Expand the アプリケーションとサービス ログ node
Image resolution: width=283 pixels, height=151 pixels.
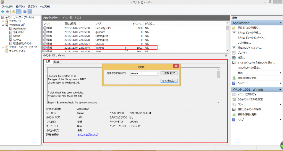click(x=3, y=47)
